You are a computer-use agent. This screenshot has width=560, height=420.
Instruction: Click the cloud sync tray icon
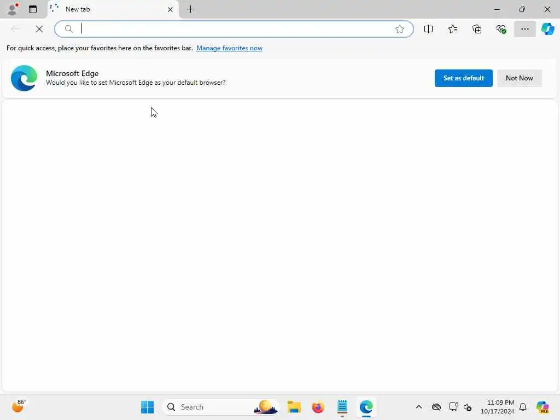click(x=436, y=407)
